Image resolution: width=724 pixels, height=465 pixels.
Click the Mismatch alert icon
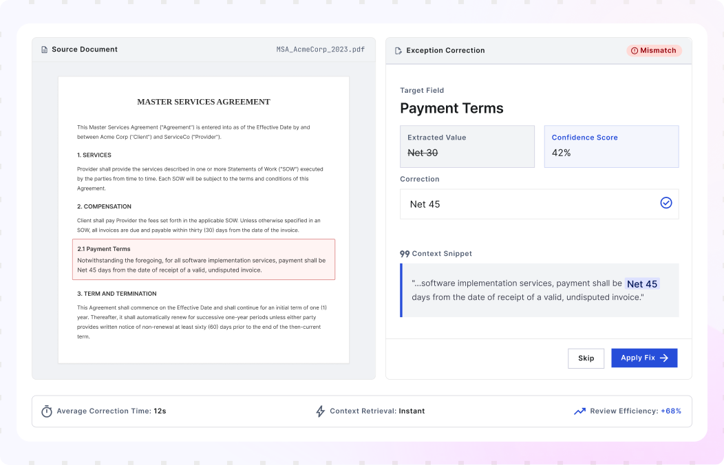(635, 51)
